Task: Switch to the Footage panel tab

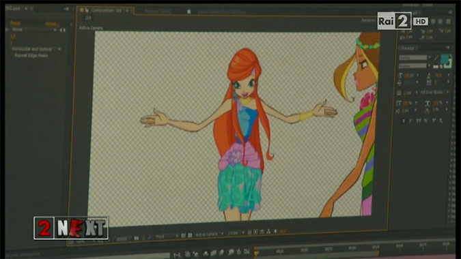Action: [158, 12]
